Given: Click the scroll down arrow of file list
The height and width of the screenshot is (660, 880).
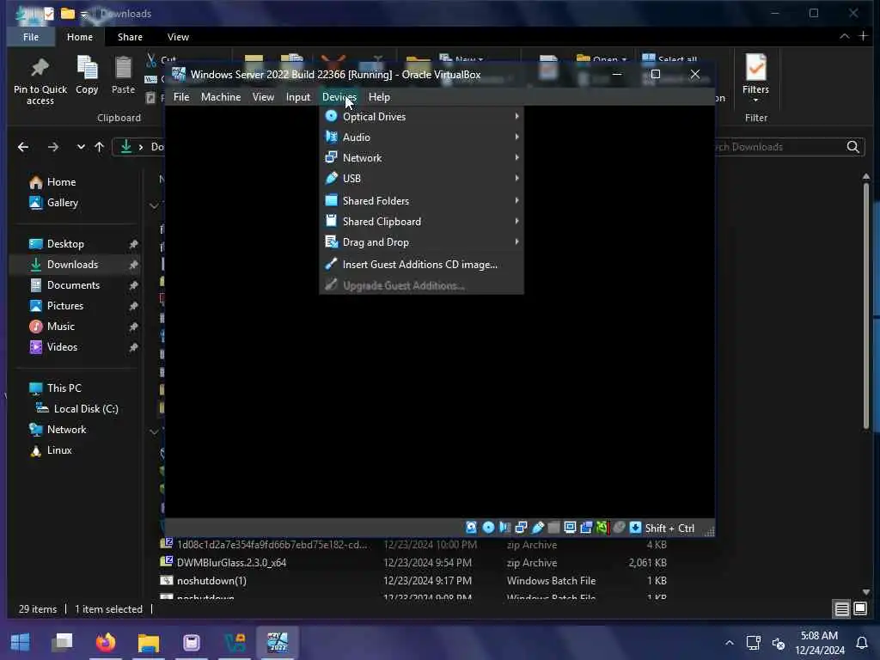Looking at the screenshot, I should pyautogui.click(x=866, y=592).
